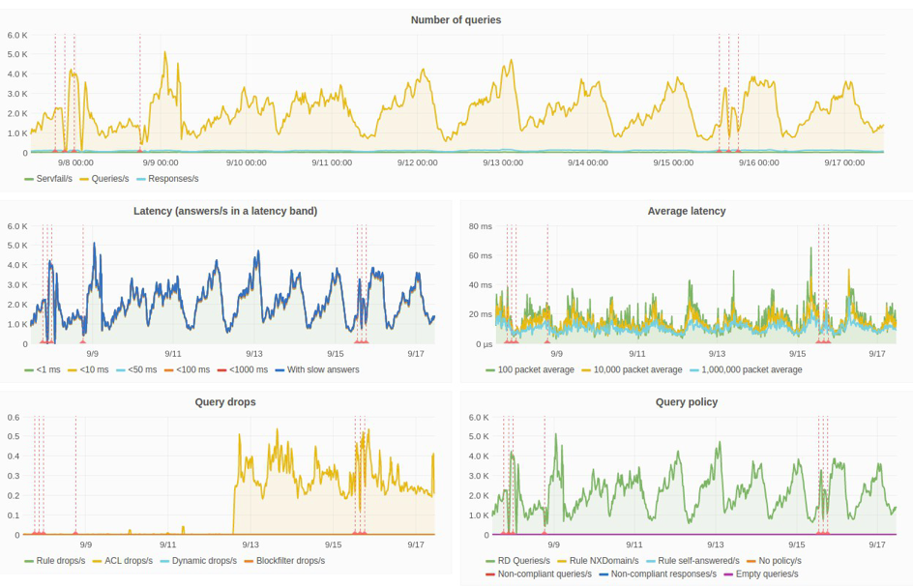Toggle the Responses/s legend entry
The image size is (913, 588).
173,179
